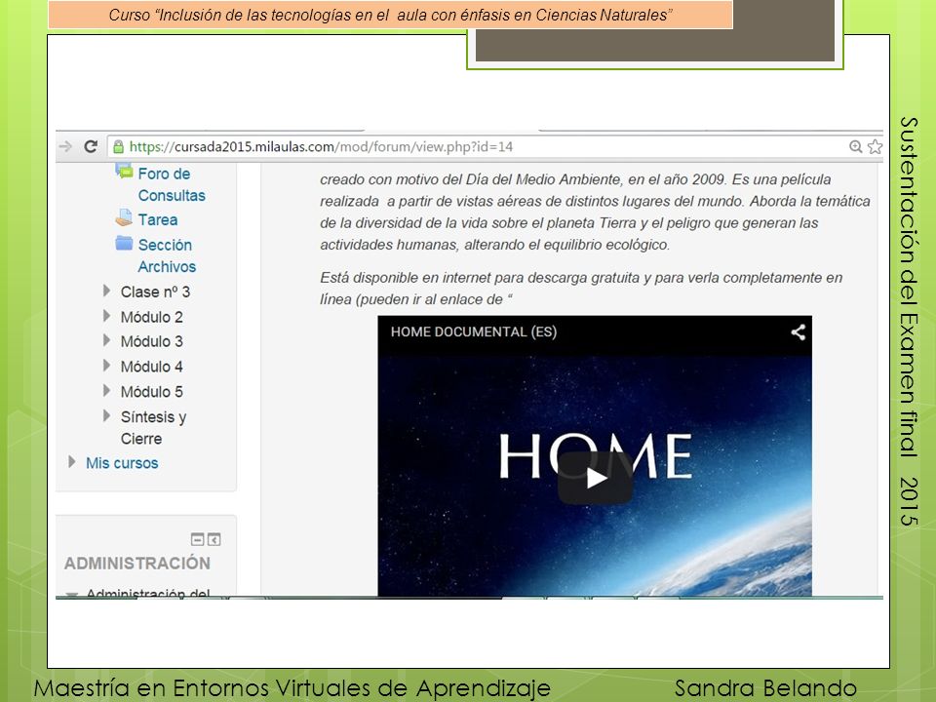Collapse the Administración del tree arrow
This screenshot has height=702, width=936.
pos(72,595)
